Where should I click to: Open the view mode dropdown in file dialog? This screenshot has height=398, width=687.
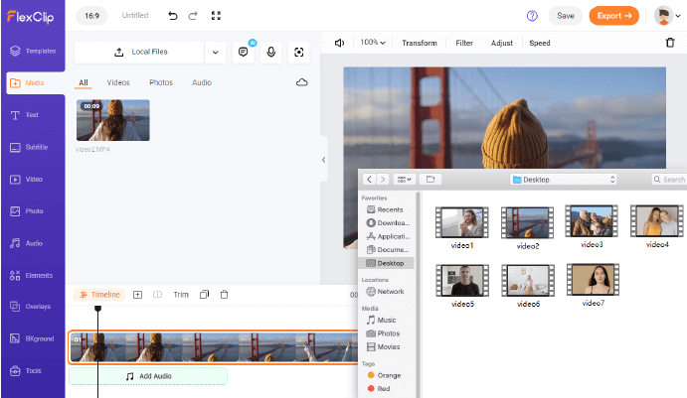(x=405, y=180)
